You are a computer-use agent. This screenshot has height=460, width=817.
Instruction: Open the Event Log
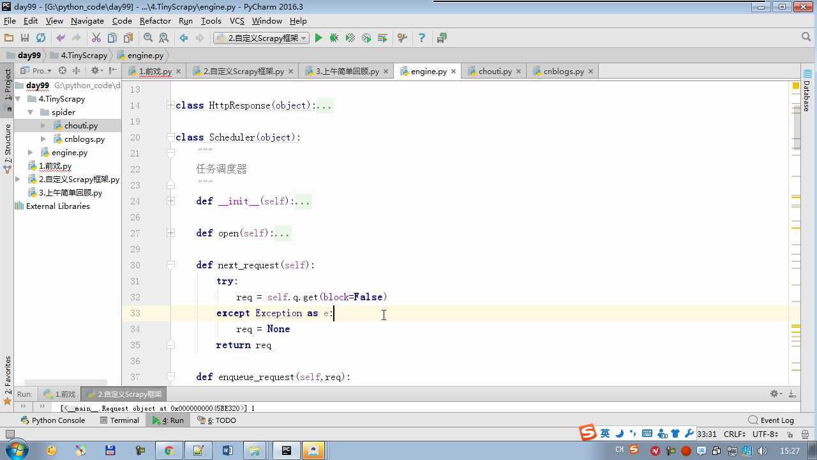point(771,420)
